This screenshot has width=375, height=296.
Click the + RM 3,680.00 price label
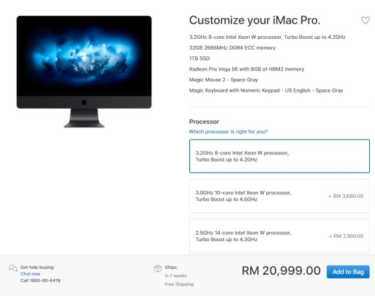[346, 196]
